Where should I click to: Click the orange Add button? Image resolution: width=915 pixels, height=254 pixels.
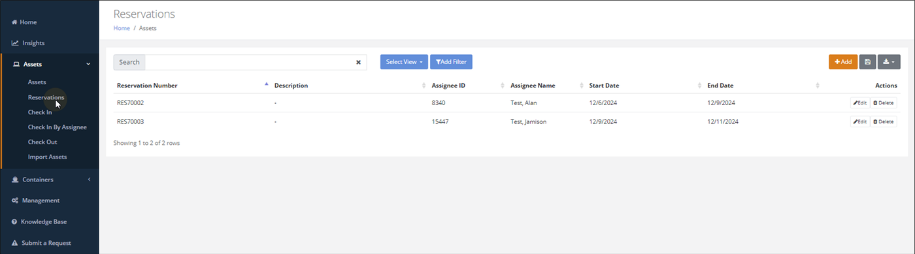tap(843, 62)
